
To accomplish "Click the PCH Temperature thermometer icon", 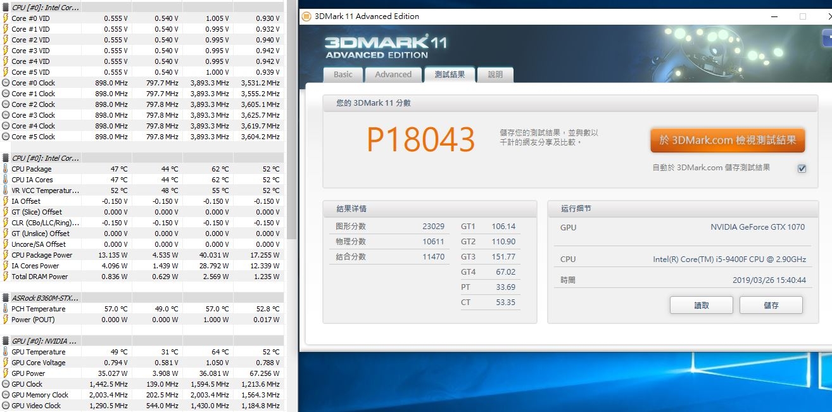I will [x=6, y=309].
